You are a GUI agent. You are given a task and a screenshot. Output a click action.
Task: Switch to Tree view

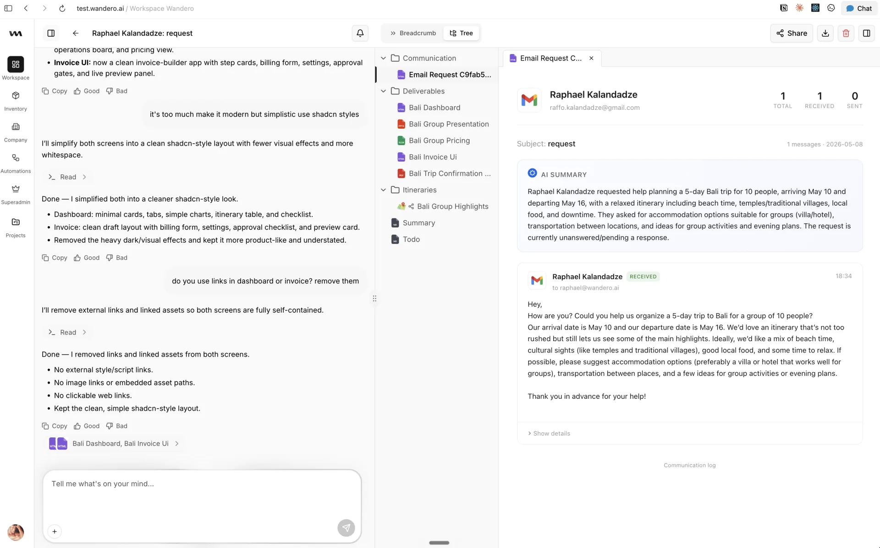(x=461, y=33)
